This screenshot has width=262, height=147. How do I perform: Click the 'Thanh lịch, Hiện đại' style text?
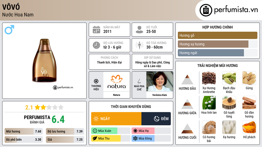click(110, 62)
